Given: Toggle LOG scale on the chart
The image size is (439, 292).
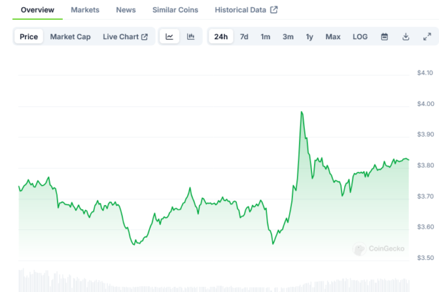Looking at the screenshot, I should (360, 36).
